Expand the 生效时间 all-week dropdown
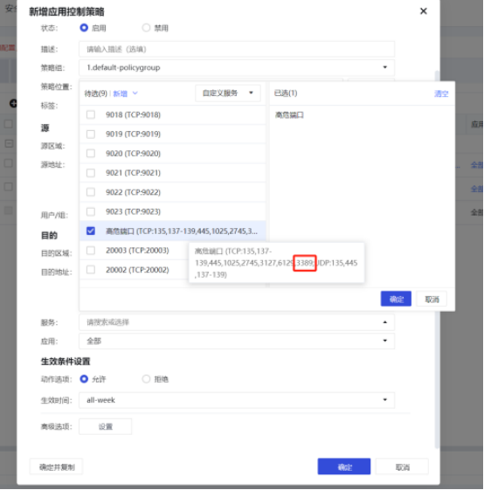484x490 pixels. 237,400
